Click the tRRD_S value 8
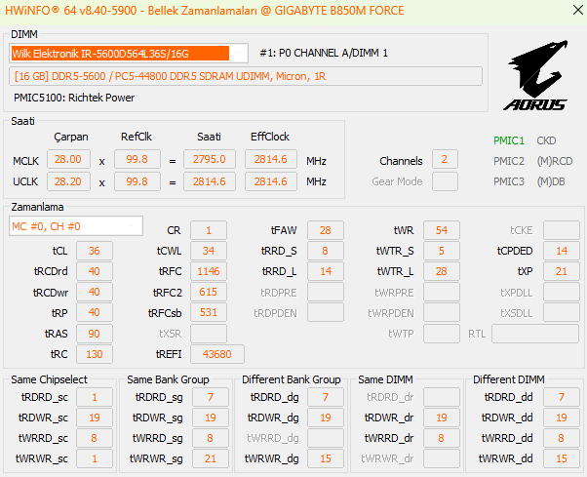This screenshot has width=587, height=477. pyautogui.click(x=326, y=251)
